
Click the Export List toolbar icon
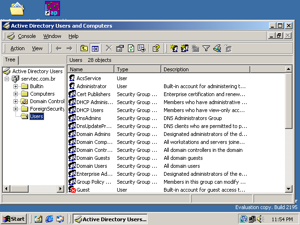(x=142, y=48)
